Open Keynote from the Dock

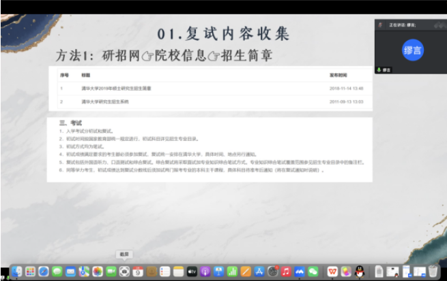[218, 271]
